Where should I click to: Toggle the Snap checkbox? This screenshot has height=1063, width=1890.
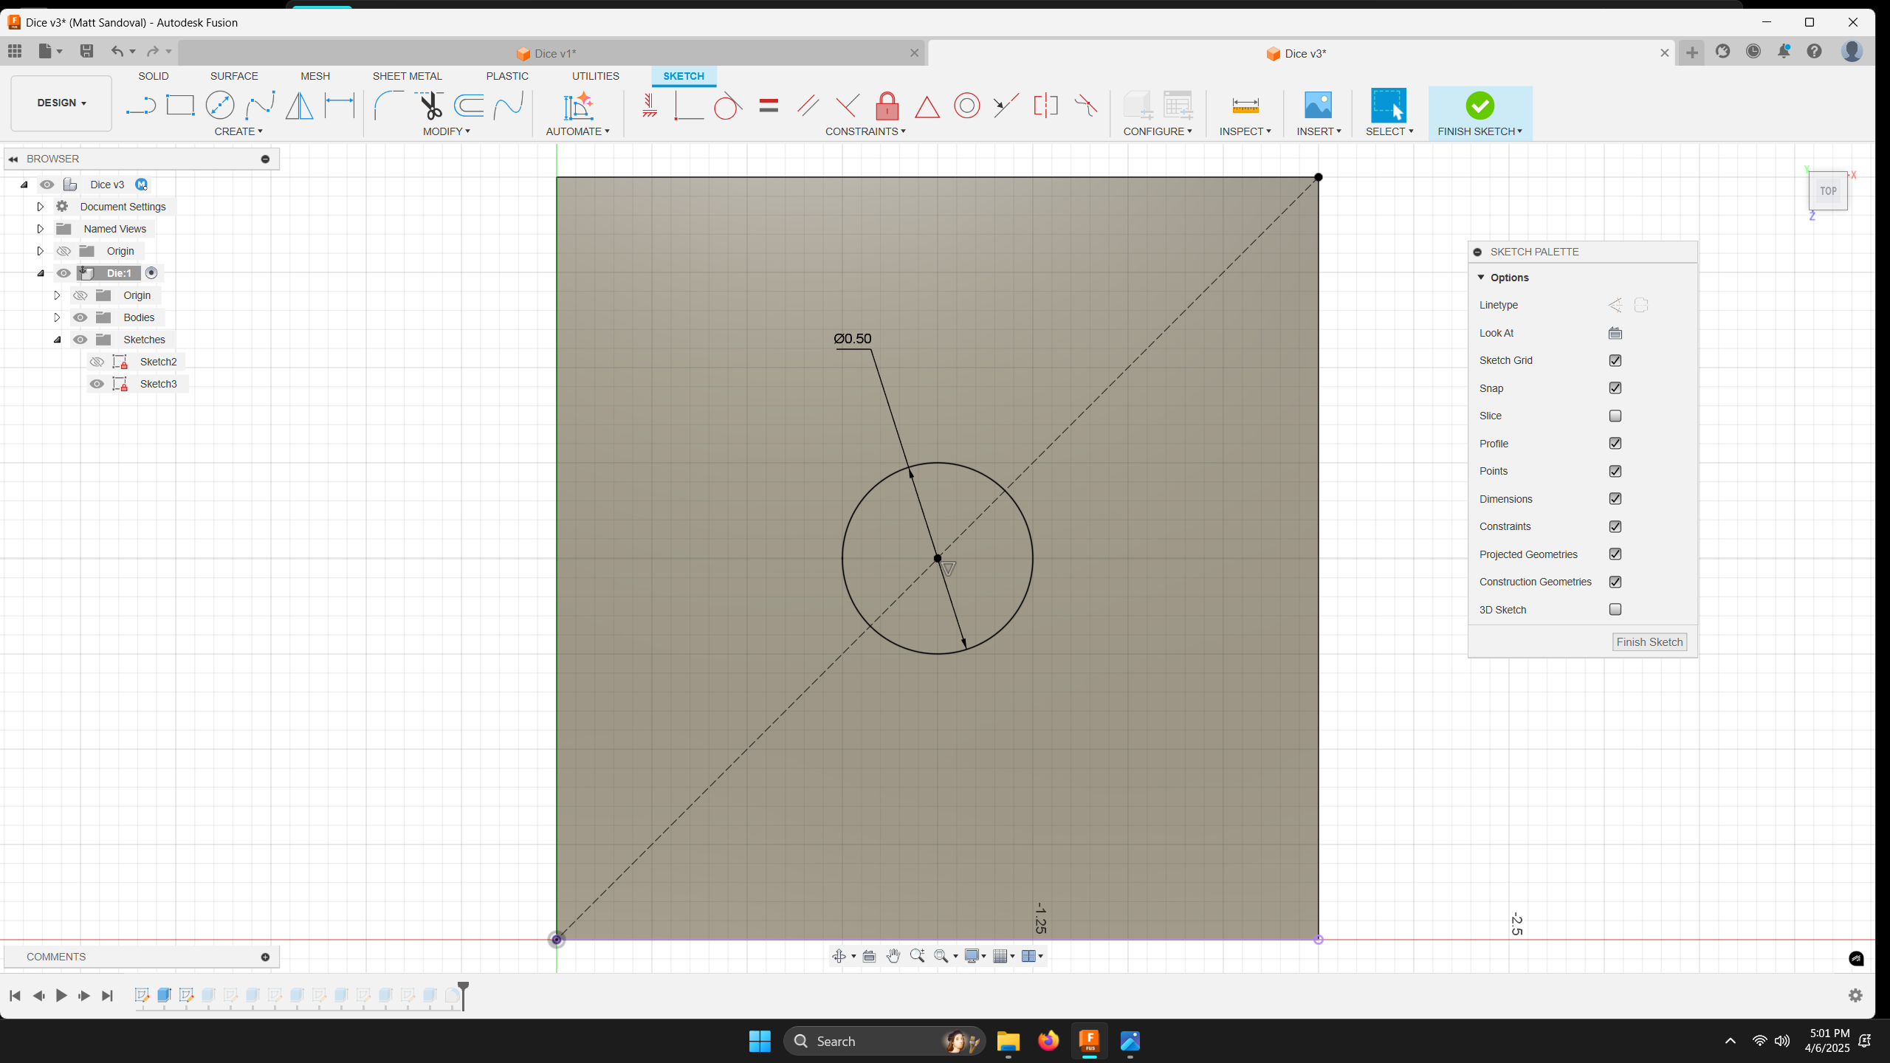click(1615, 388)
